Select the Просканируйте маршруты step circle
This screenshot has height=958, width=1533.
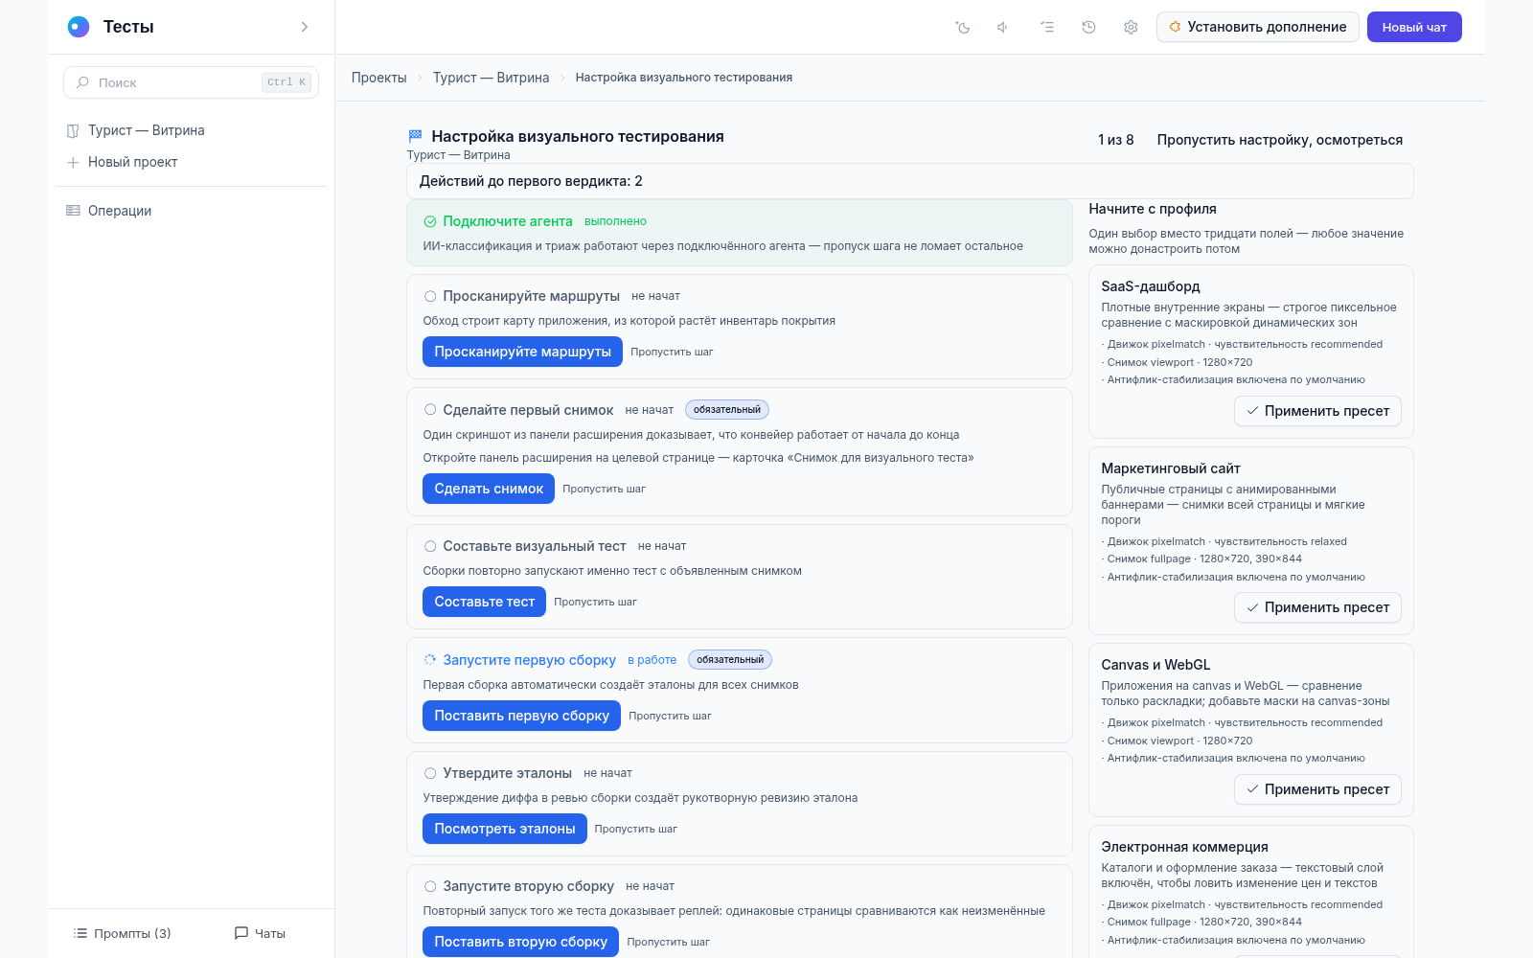430,296
